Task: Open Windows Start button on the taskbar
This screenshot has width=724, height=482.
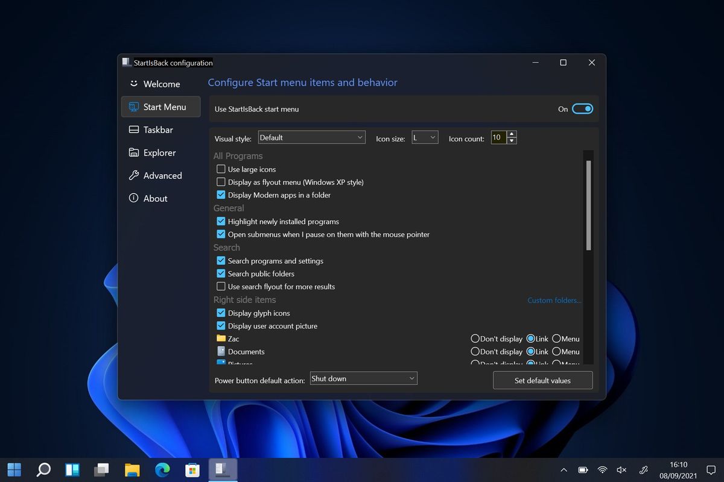Action: pyautogui.click(x=14, y=469)
